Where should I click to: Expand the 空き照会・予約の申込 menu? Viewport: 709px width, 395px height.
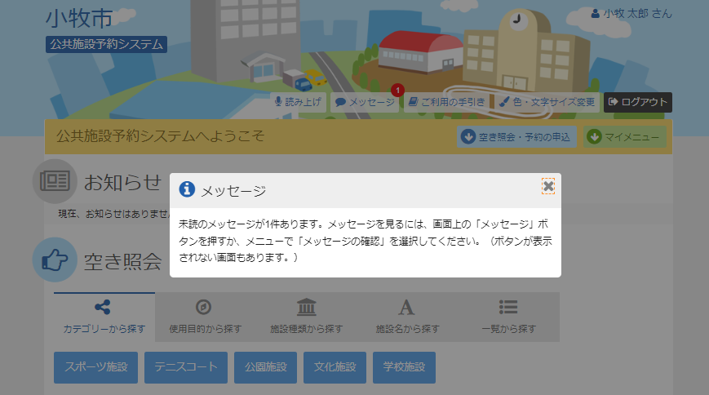click(x=517, y=136)
